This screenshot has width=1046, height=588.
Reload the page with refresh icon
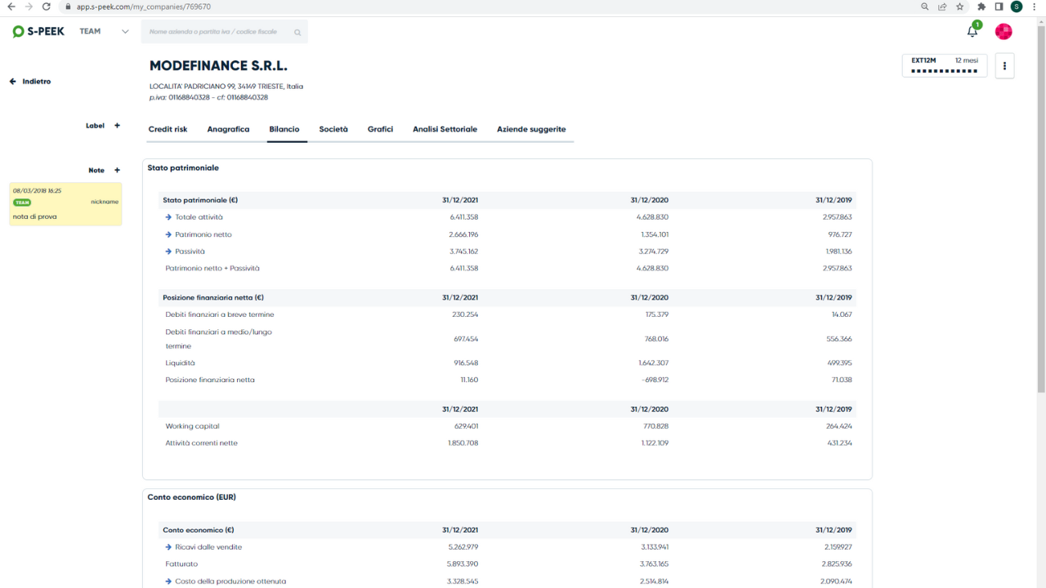(47, 7)
